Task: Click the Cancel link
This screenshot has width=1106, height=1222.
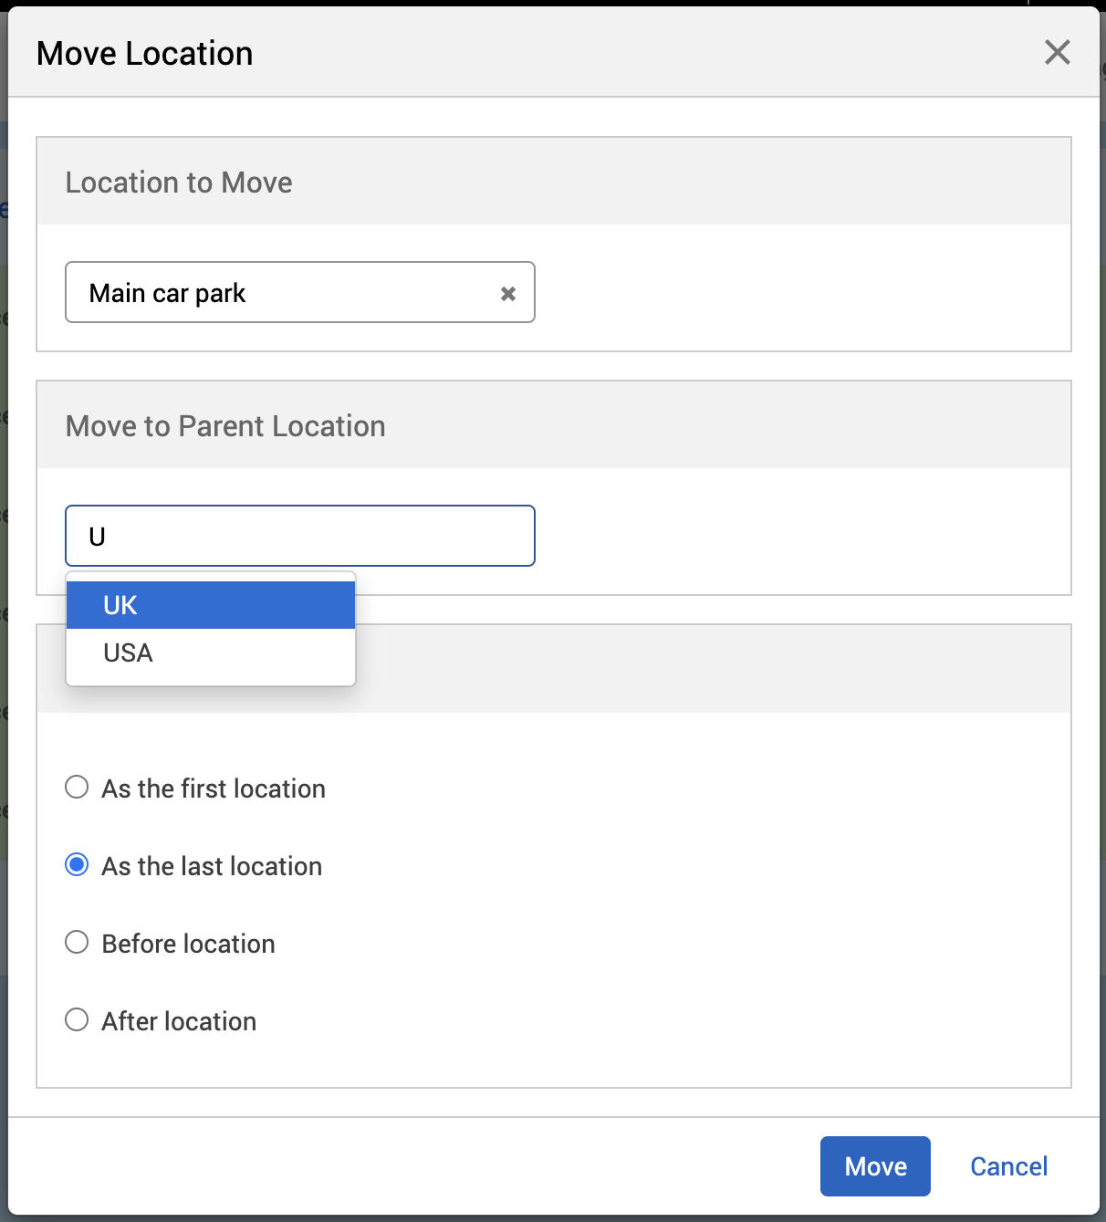Action: coord(1008,1166)
